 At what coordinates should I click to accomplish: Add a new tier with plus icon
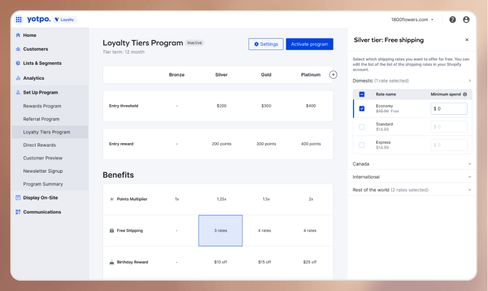(x=333, y=75)
